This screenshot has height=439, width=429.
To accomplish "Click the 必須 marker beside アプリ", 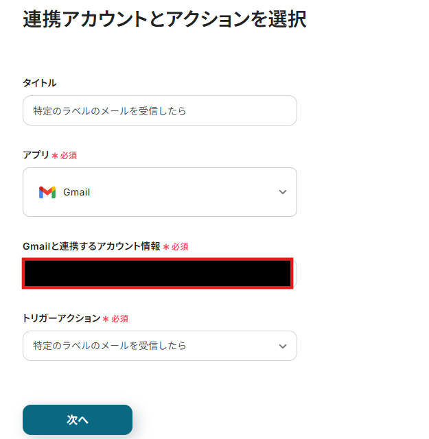I will point(69,156).
